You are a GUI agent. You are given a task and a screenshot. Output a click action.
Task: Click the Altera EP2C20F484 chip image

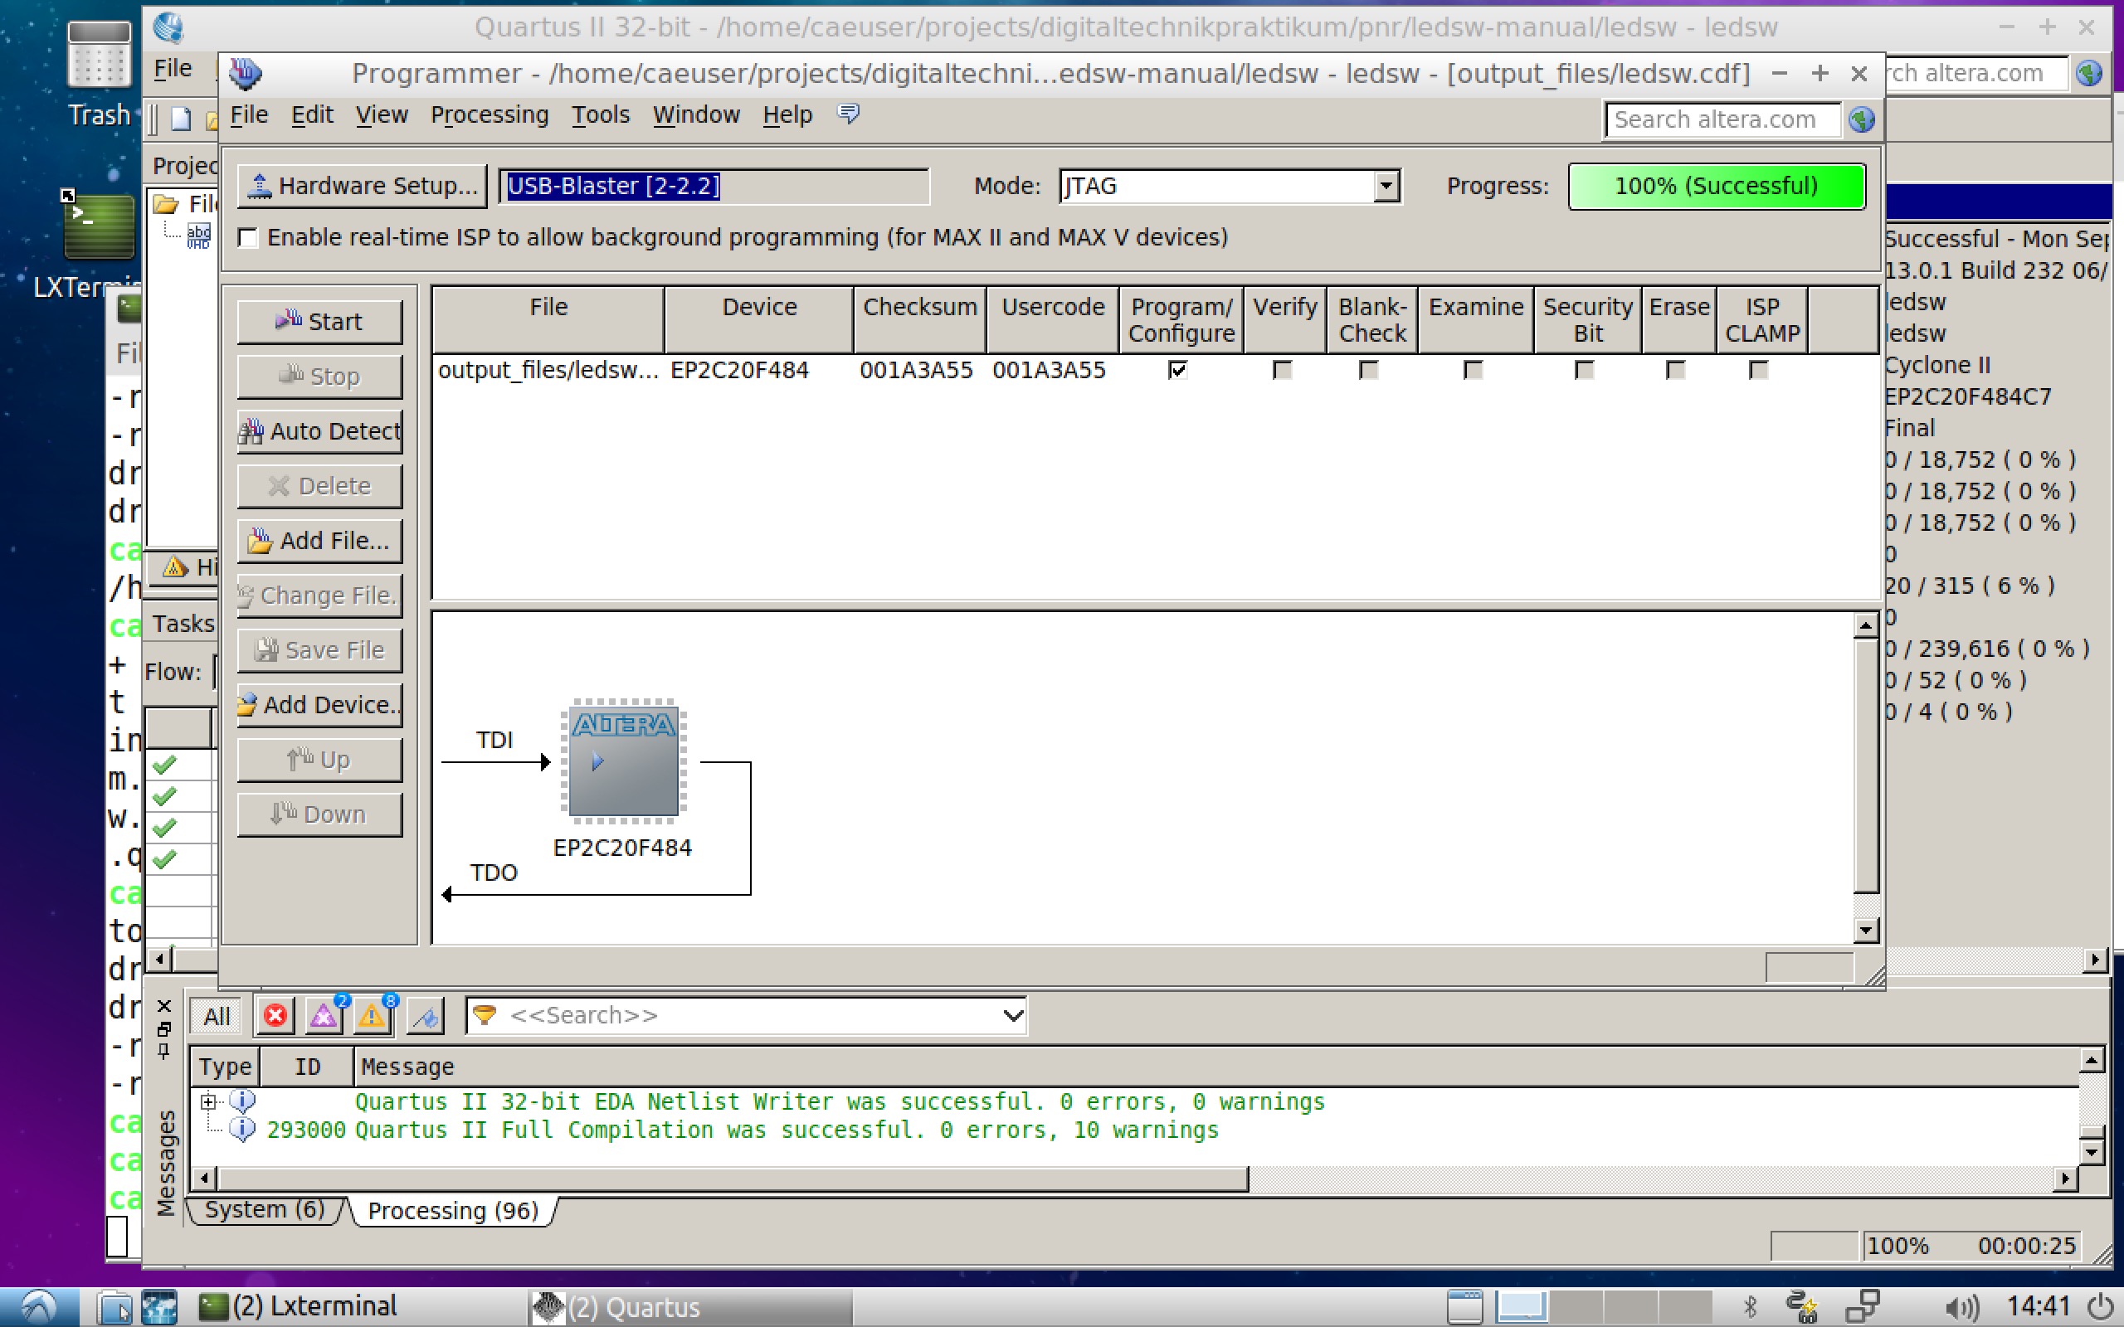[x=623, y=761]
